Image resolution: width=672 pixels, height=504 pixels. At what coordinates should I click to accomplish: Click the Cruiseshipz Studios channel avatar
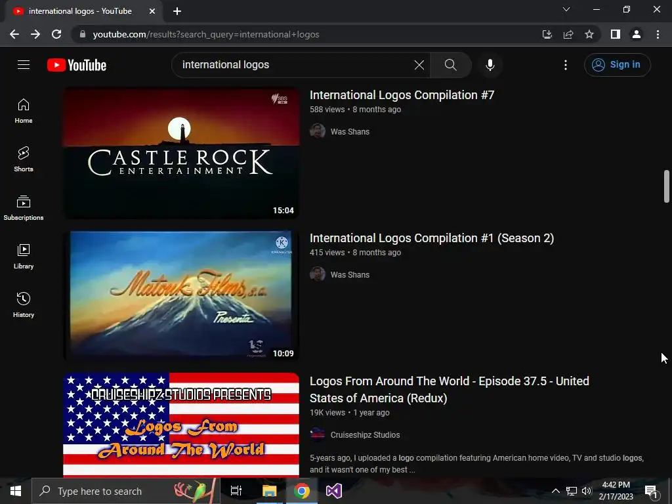tap(318, 434)
